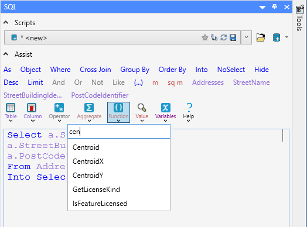Insert Cross Join keyword
Image resolution: width=307 pixels, height=227 pixels.
95,70
